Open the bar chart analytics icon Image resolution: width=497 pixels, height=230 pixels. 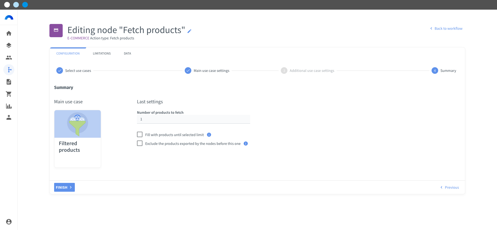pyautogui.click(x=9, y=106)
